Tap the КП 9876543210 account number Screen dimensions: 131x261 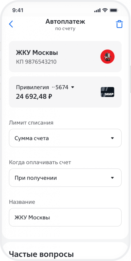pyautogui.click(x=36, y=62)
